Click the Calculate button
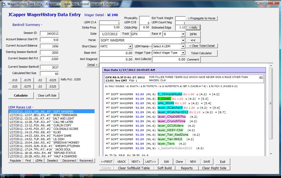This screenshot has width=281, height=178. click(x=21, y=95)
